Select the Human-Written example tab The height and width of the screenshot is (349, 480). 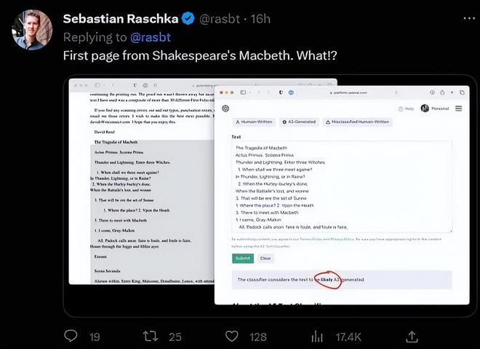click(254, 122)
